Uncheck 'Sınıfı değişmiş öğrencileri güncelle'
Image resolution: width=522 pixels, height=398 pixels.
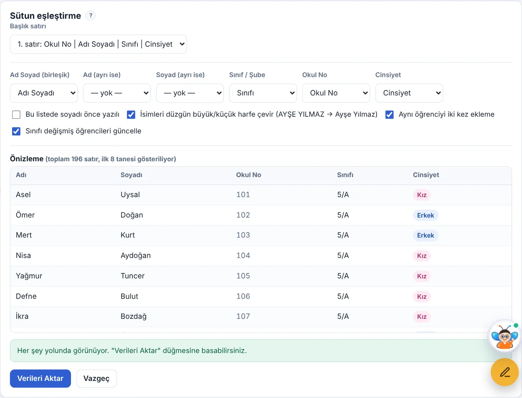(x=16, y=131)
